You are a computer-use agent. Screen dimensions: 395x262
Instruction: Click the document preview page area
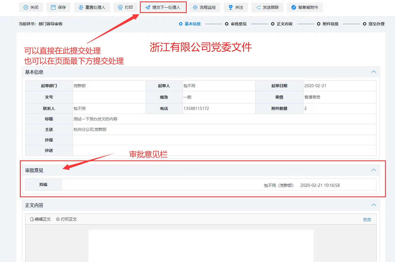coord(201,246)
